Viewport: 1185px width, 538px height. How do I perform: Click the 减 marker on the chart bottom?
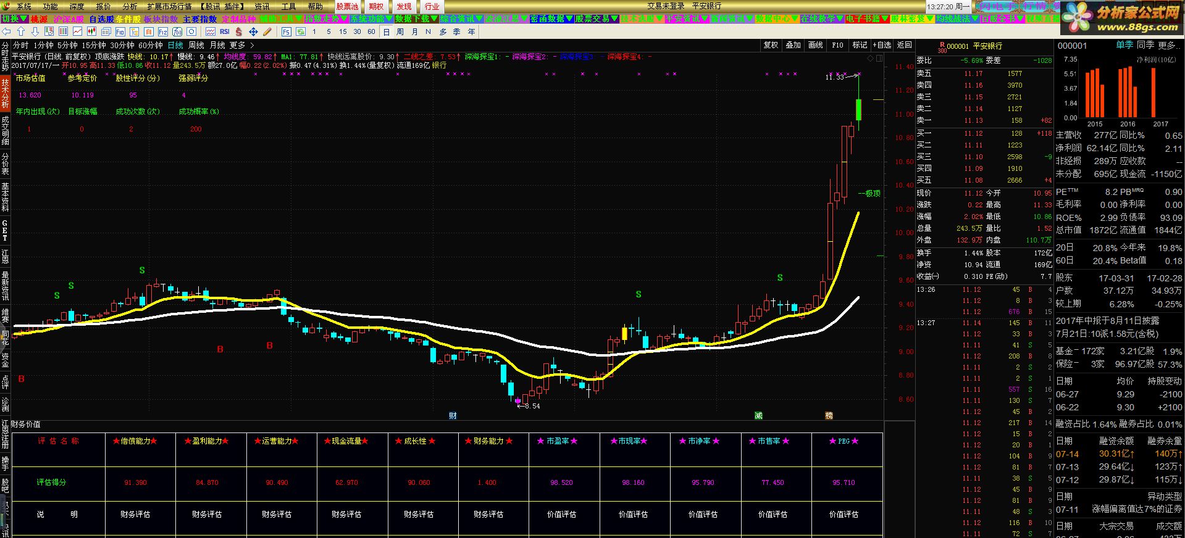(758, 416)
